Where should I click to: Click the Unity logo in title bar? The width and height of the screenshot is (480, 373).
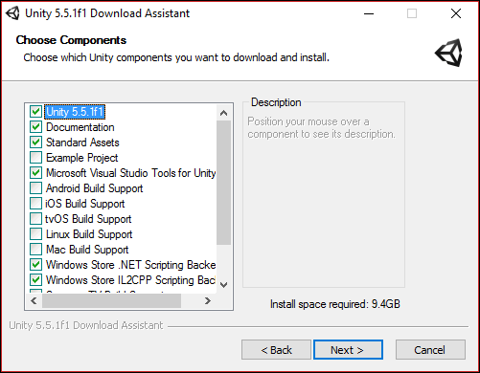12,13
